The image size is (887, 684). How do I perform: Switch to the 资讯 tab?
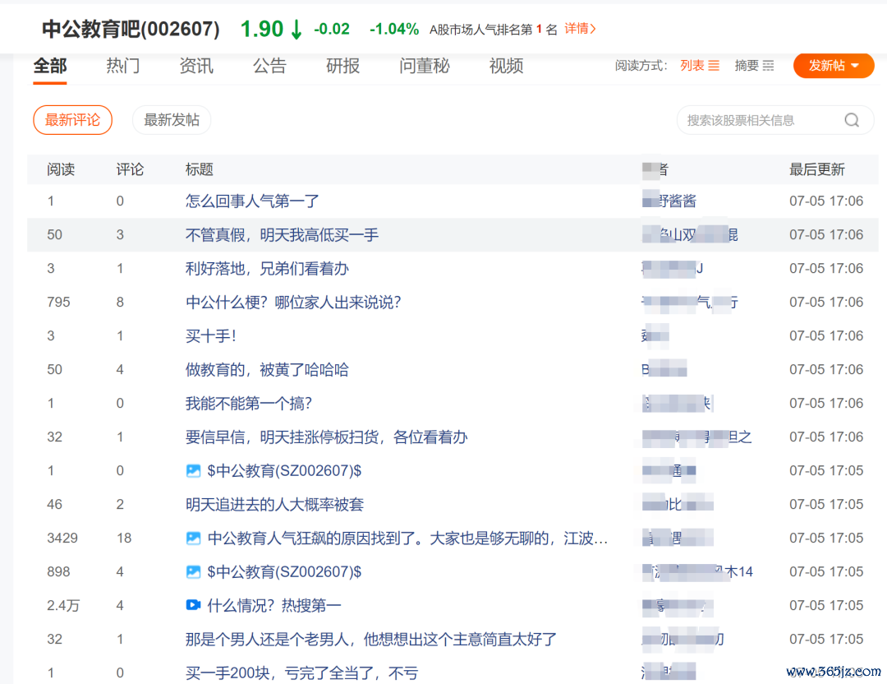pyautogui.click(x=196, y=66)
